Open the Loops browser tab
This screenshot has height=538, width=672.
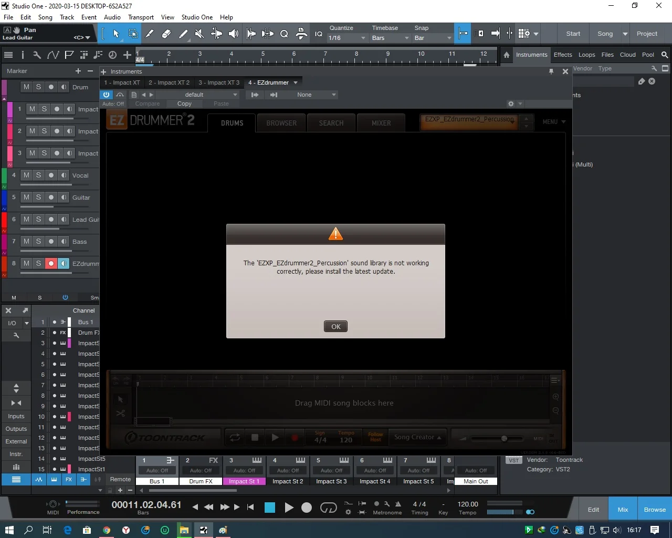pyautogui.click(x=587, y=55)
